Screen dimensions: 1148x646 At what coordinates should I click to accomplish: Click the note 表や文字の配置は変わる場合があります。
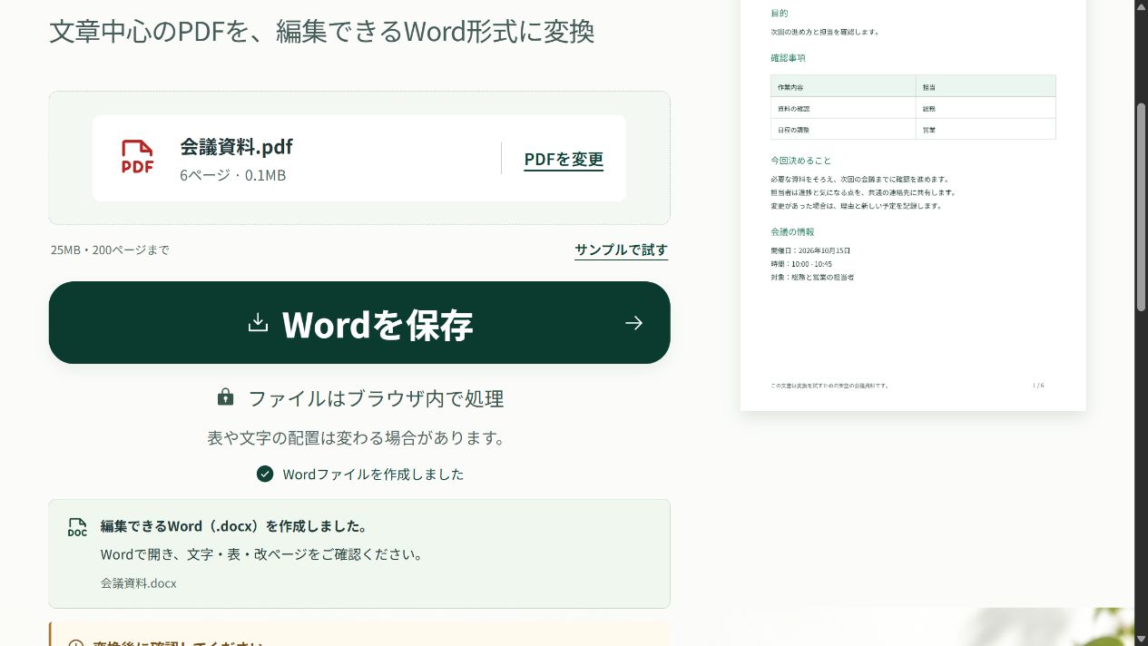356,438
